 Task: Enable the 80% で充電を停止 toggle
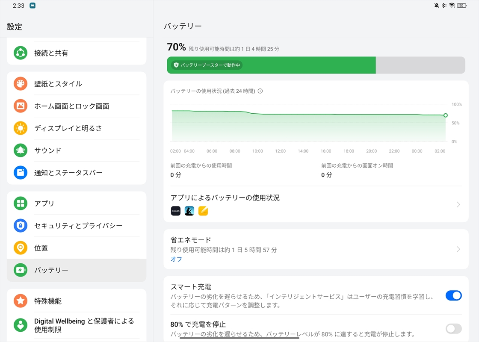tap(453, 328)
